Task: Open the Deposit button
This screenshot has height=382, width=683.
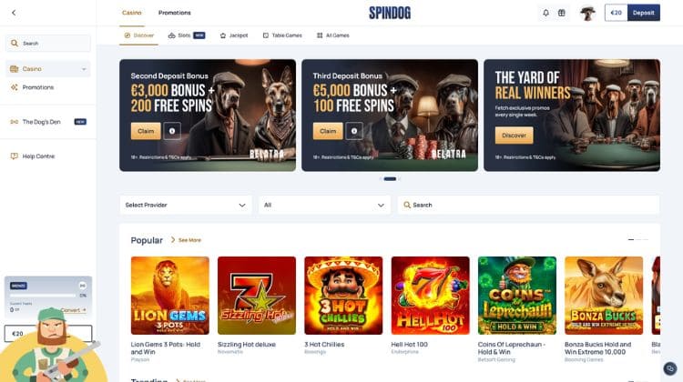Action: tap(643, 13)
